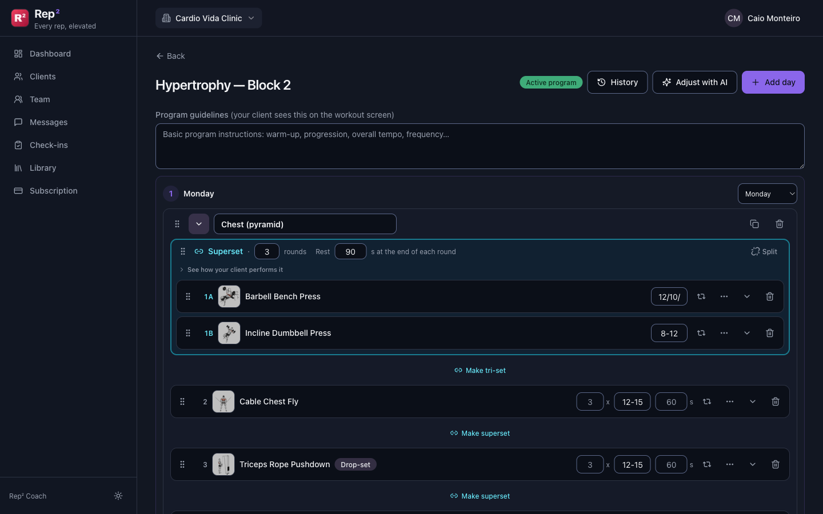Viewport: 823px width, 514px height.
Task: Edit the superset rest seconds field
Action: tap(350, 251)
